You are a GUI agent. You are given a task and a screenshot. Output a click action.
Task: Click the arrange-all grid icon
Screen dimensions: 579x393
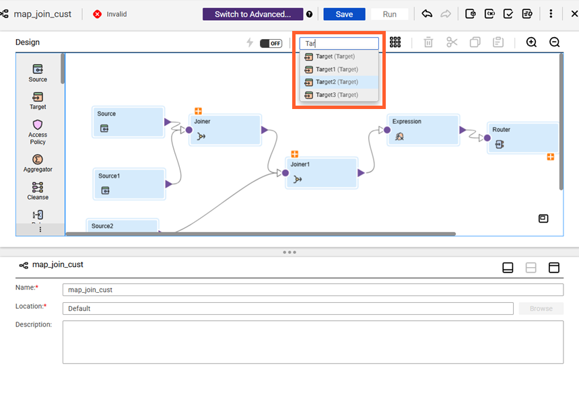point(395,42)
